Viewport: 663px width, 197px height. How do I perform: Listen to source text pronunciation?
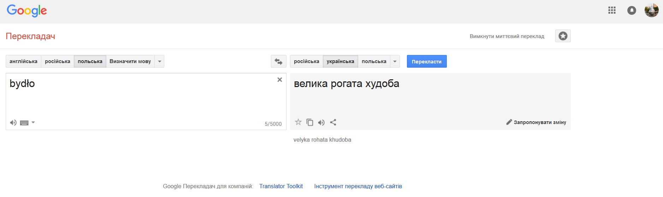tap(13, 123)
